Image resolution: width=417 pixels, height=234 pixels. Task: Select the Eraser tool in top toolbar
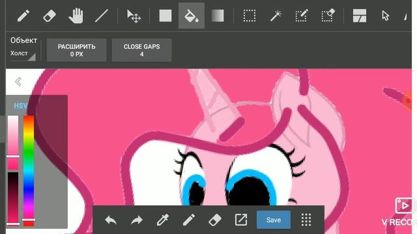[x=50, y=16]
